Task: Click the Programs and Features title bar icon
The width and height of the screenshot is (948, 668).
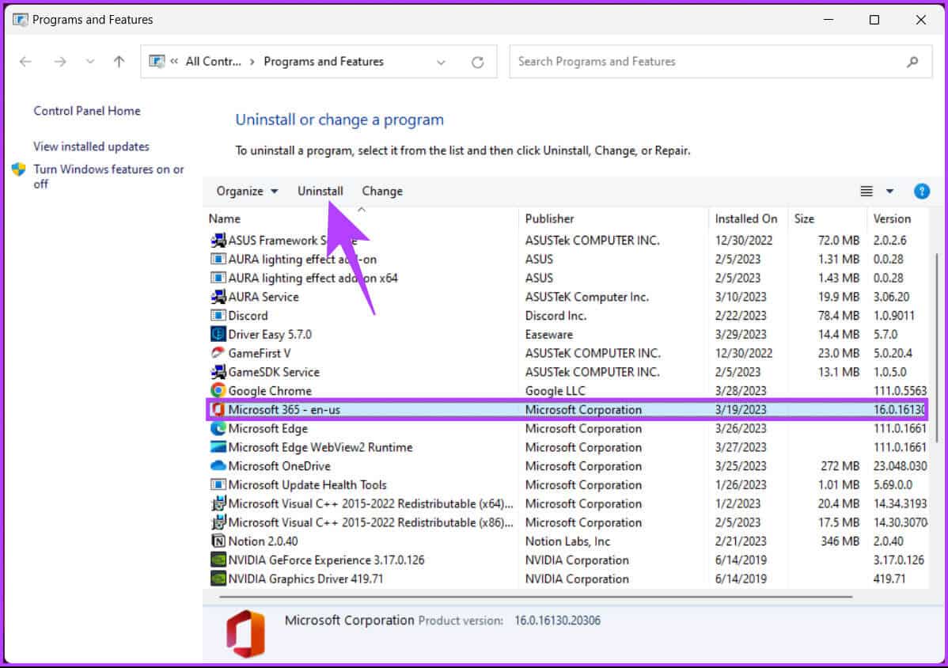Action: (20, 20)
